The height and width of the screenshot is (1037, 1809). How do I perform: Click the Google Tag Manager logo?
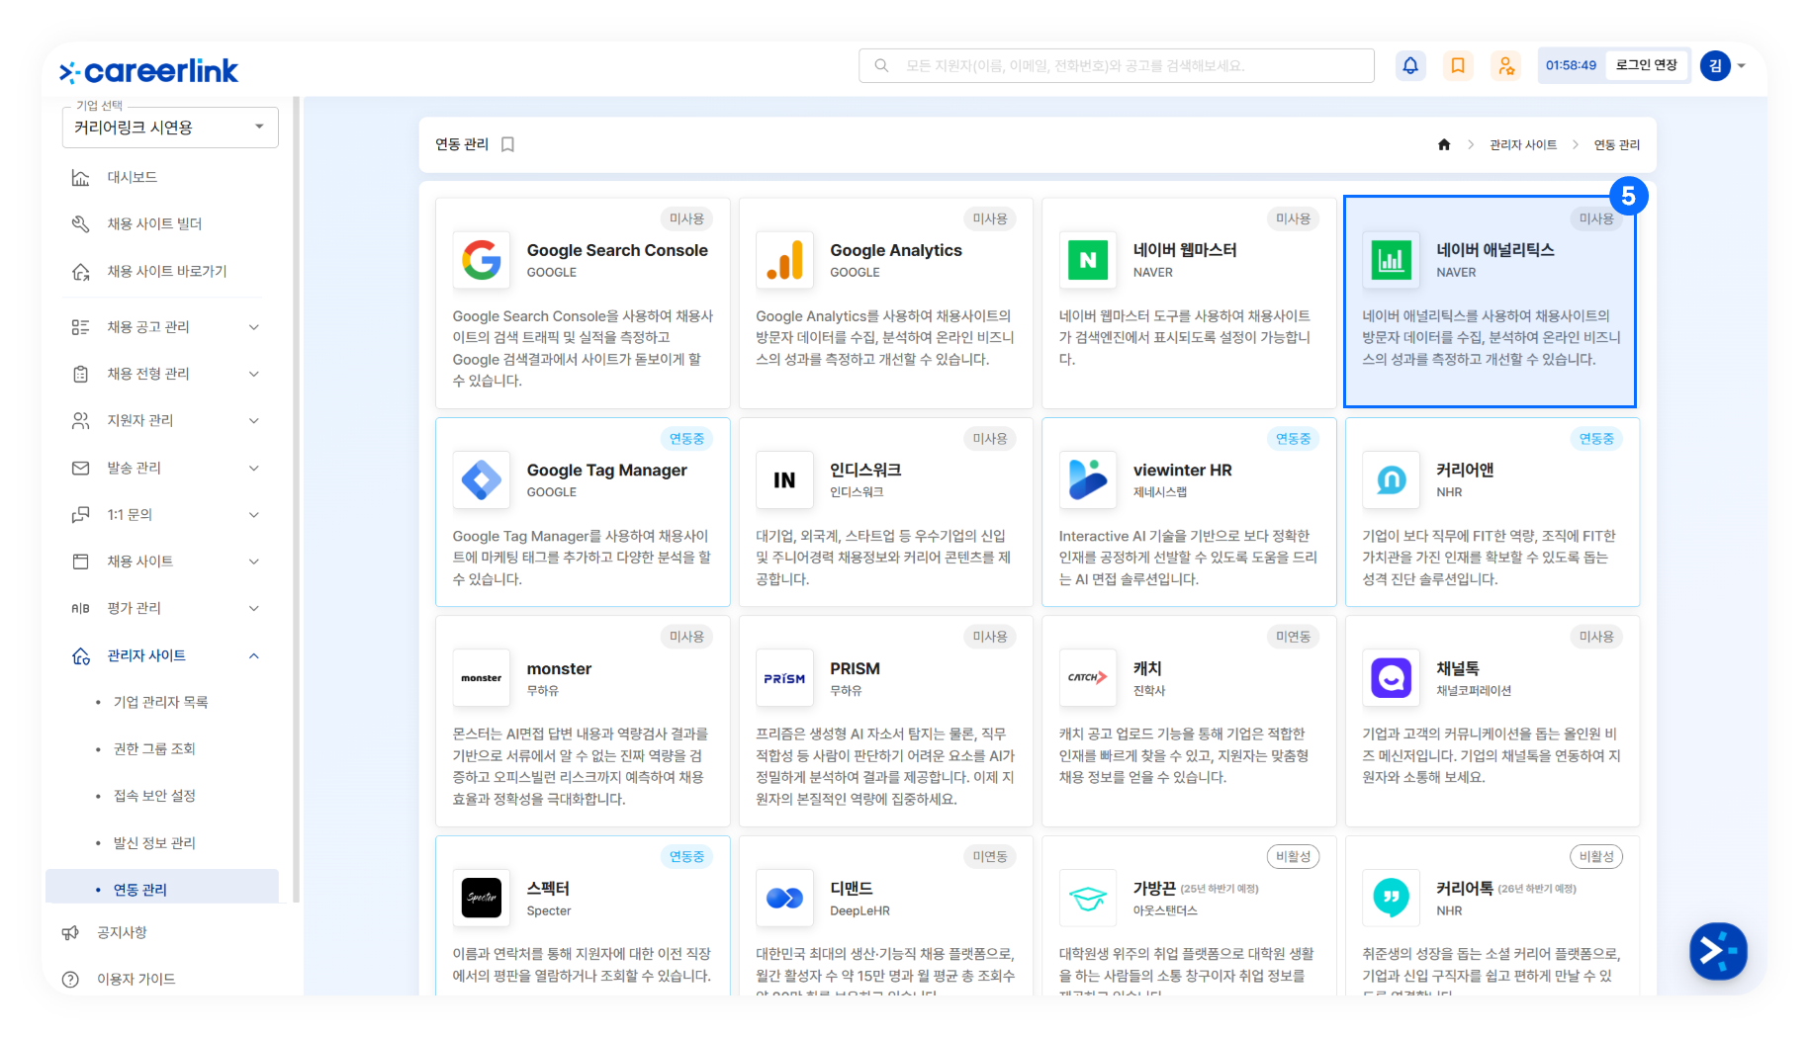pos(482,480)
